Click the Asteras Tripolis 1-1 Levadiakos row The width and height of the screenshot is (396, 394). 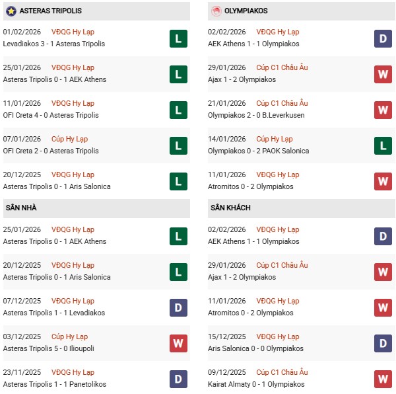pos(54,313)
